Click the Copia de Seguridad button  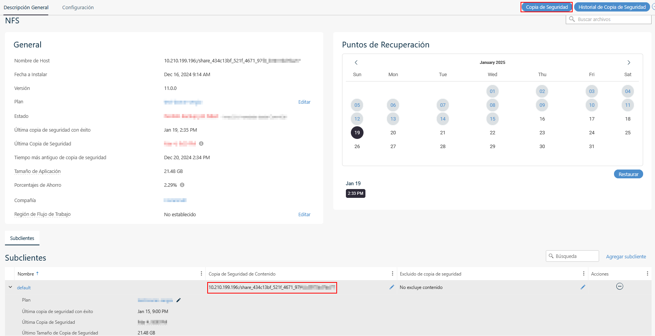coord(547,7)
